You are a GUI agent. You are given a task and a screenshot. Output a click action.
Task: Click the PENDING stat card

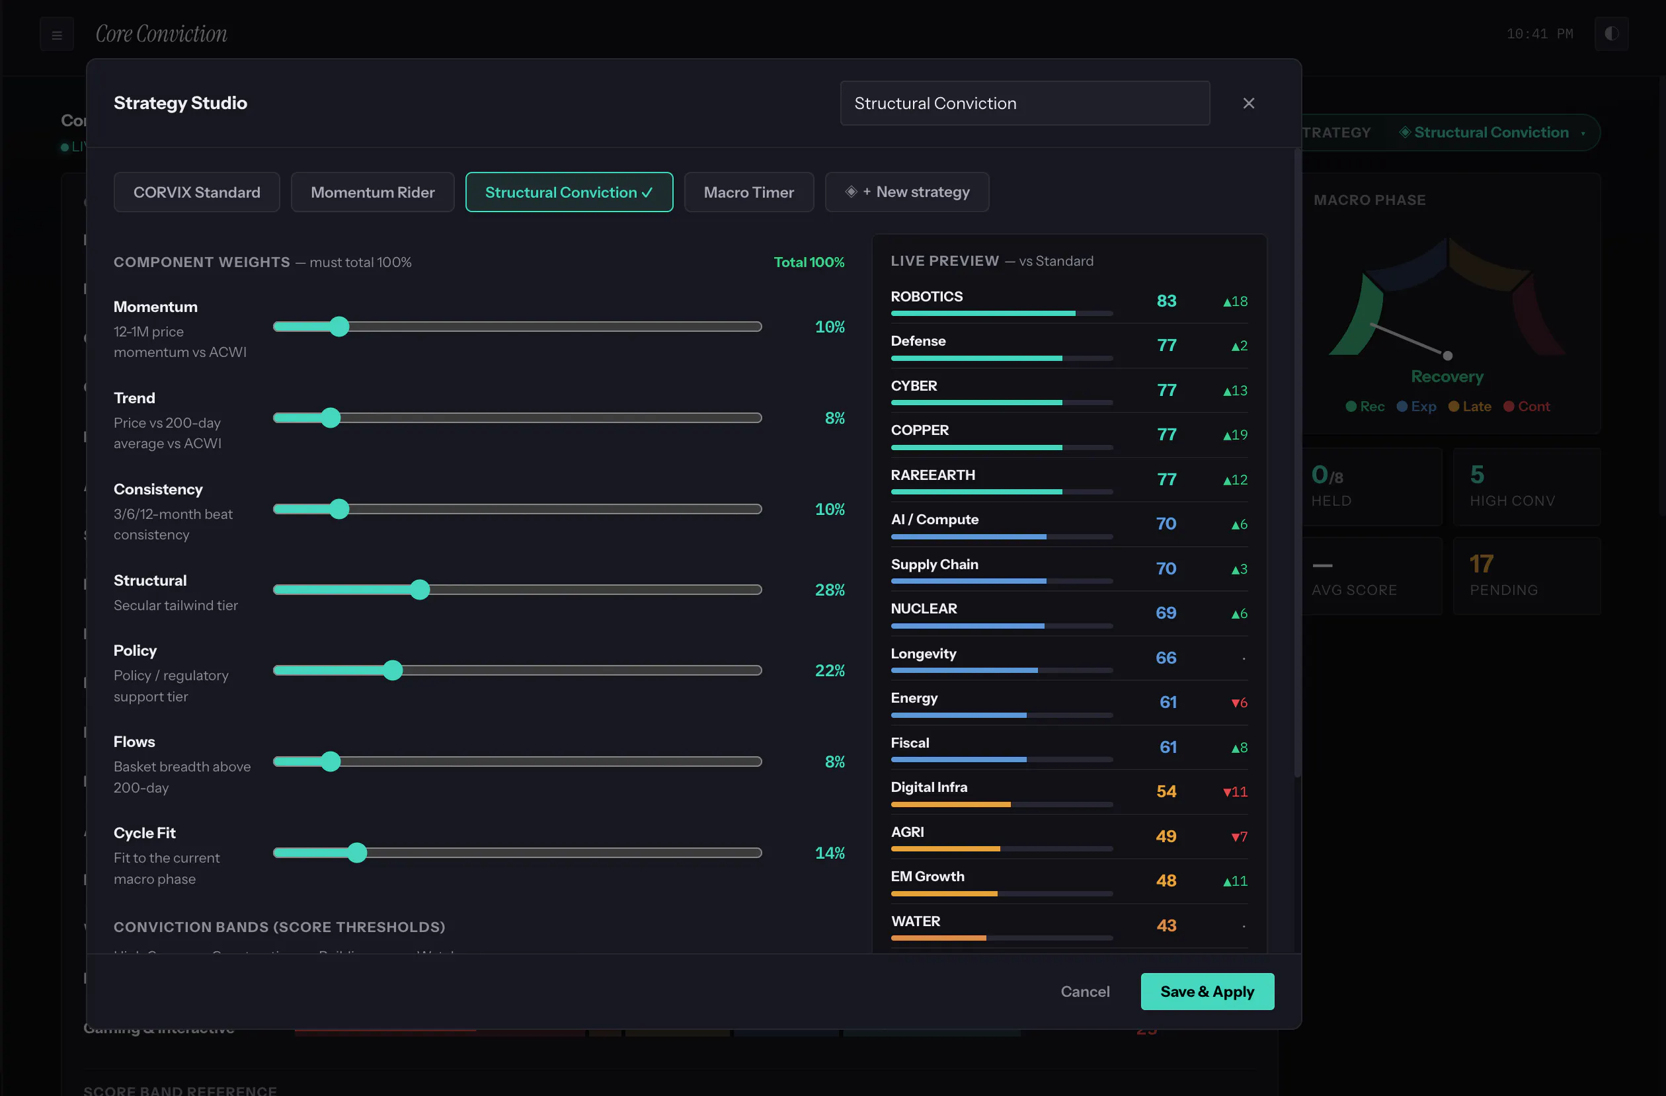point(1526,576)
